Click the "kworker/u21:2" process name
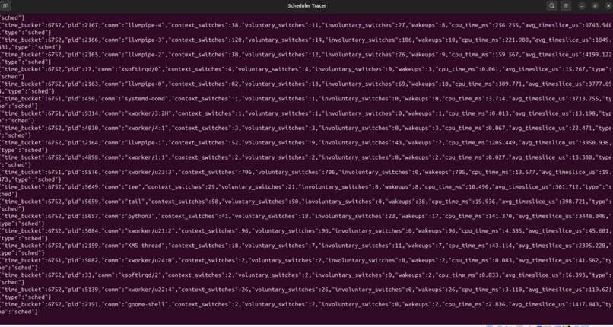Screen dimensions: 613x327 tap(149, 231)
